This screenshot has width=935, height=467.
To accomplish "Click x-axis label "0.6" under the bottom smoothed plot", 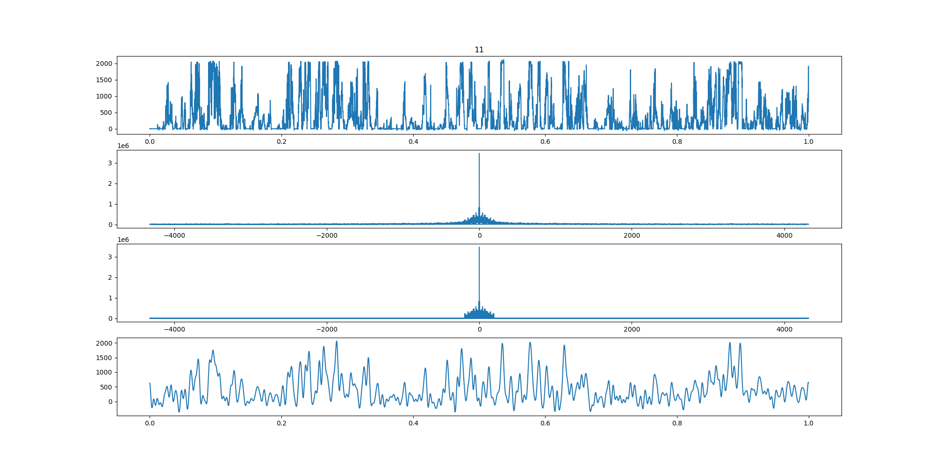I will (545, 423).
